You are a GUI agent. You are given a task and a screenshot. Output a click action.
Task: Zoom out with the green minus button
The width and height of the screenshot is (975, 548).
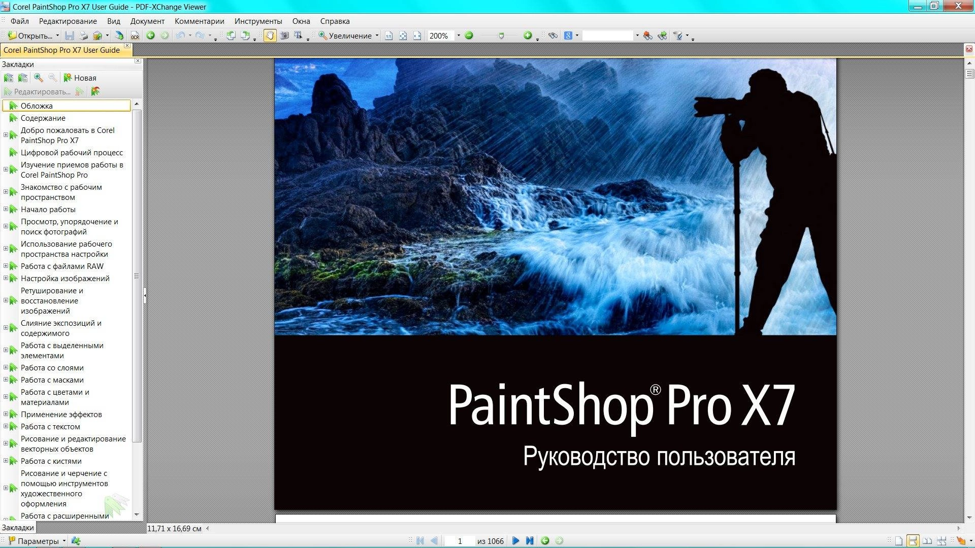coord(469,36)
